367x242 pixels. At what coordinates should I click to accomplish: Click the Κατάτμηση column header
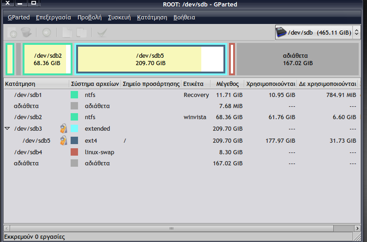coord(36,84)
